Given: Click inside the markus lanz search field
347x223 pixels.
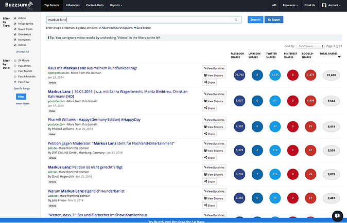Looking at the screenshot, I should 144,20.
